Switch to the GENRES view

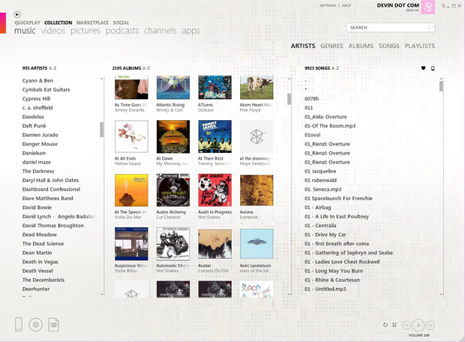pos(331,46)
